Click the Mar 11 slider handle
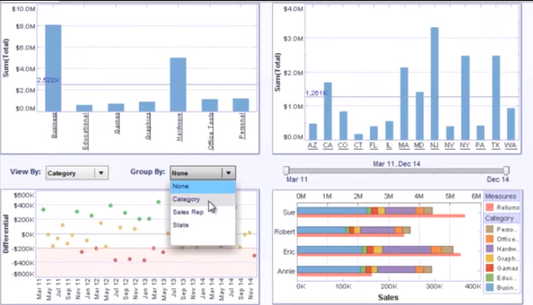This screenshot has width=533, height=305. [x=286, y=170]
